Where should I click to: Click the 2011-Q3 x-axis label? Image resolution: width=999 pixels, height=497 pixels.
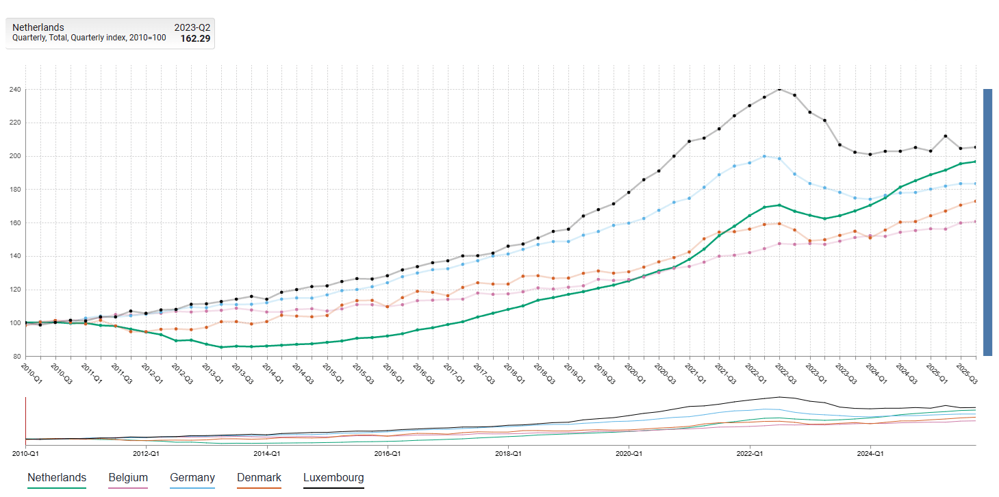click(x=123, y=373)
